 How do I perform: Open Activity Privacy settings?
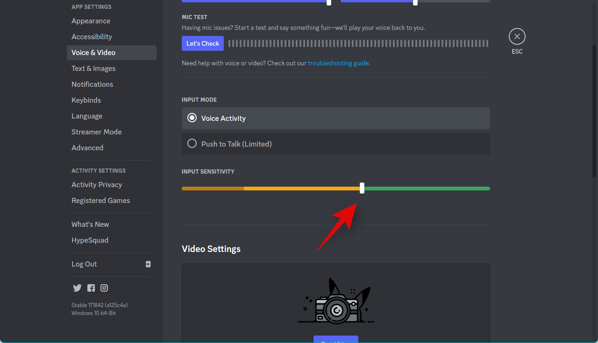coord(97,185)
